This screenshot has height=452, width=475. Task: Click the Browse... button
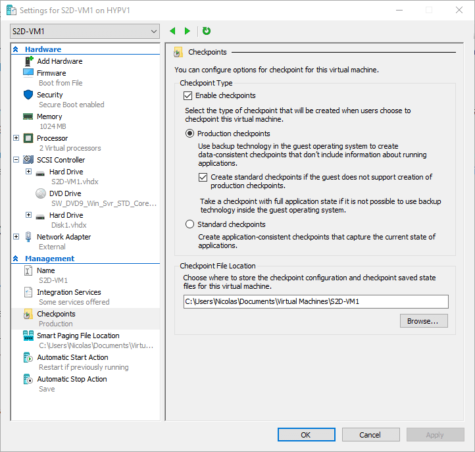424,321
